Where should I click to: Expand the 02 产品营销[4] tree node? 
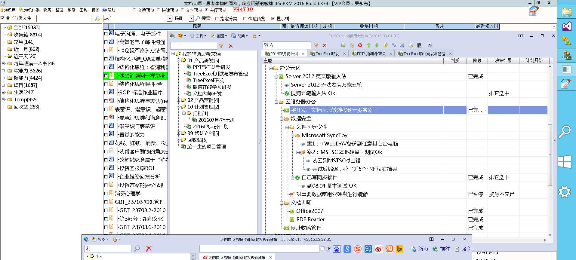pos(179,100)
